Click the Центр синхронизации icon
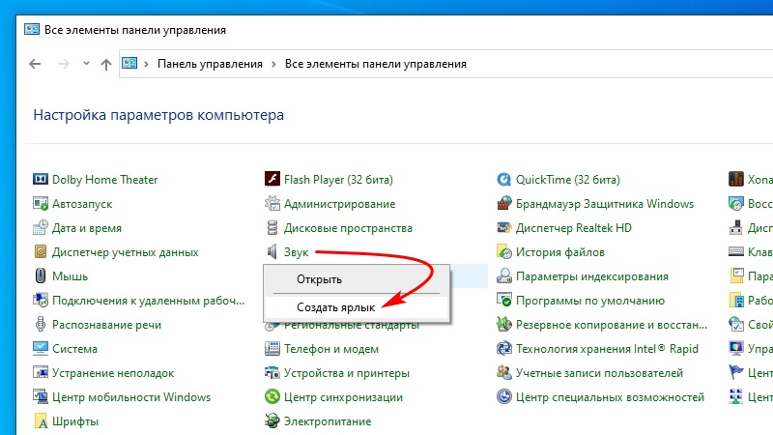 pyautogui.click(x=272, y=396)
